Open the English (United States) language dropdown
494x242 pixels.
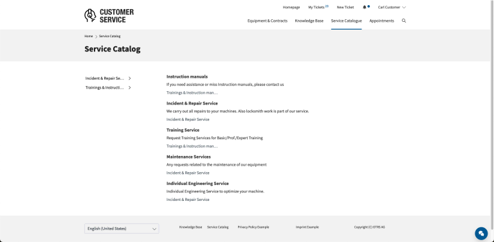[122, 229]
